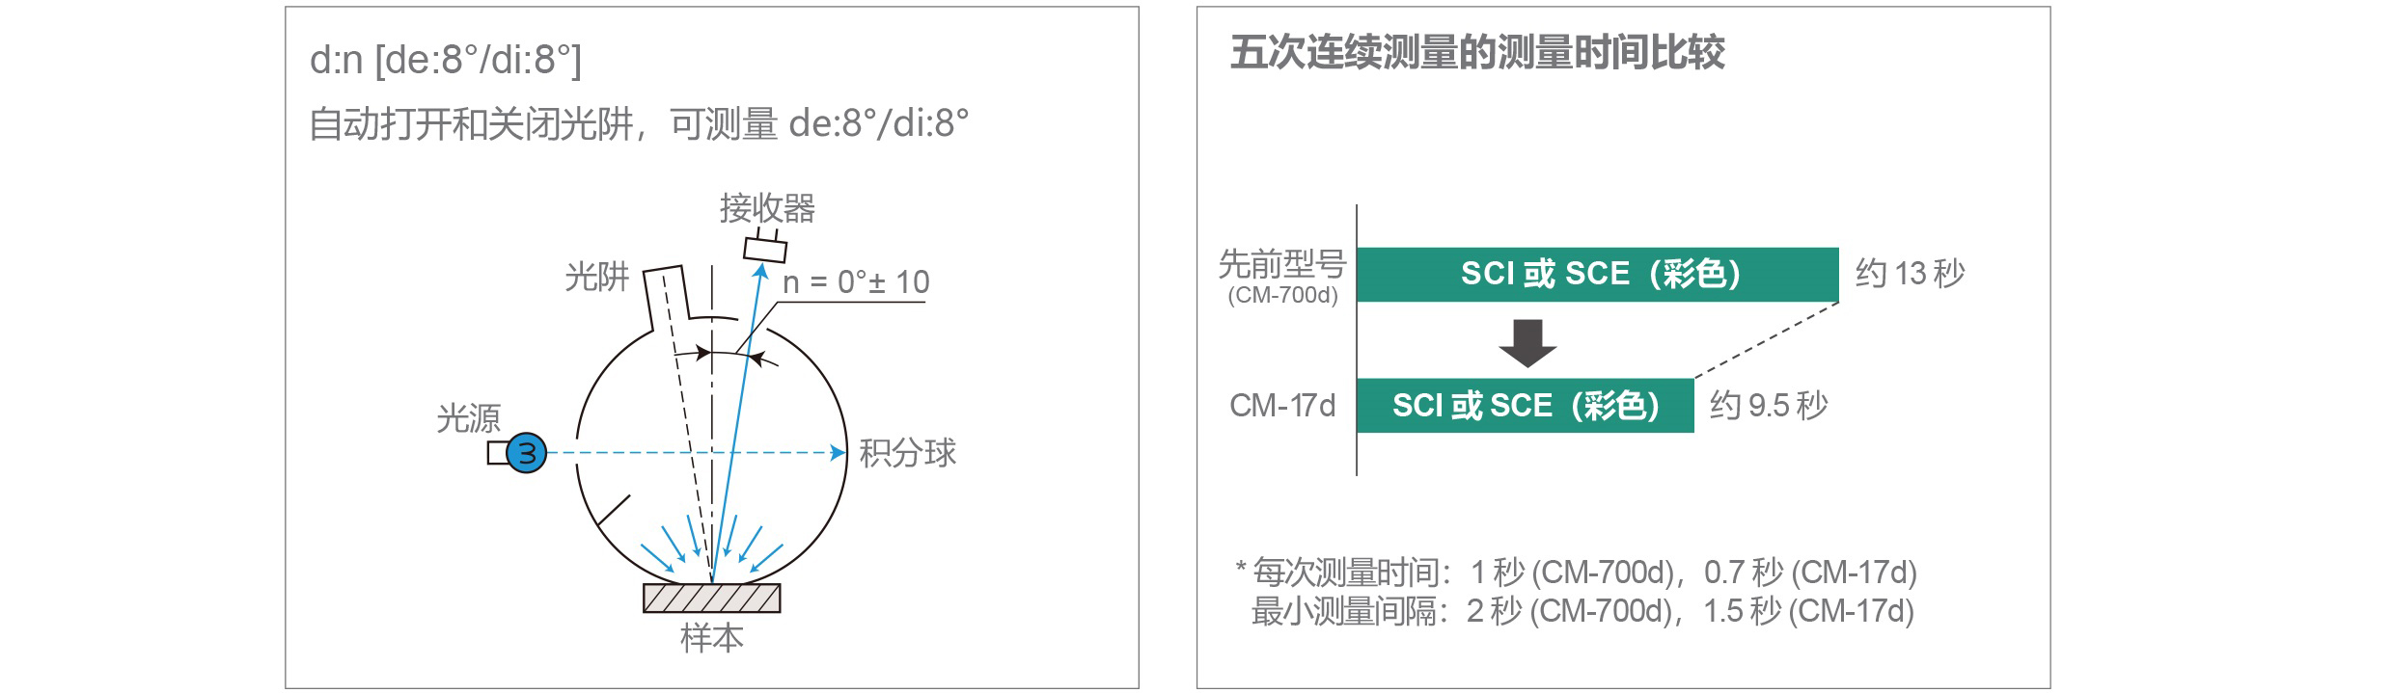This screenshot has height=693, width=2393.
Task: Click the receiver box above the sphere
Action: click(766, 249)
